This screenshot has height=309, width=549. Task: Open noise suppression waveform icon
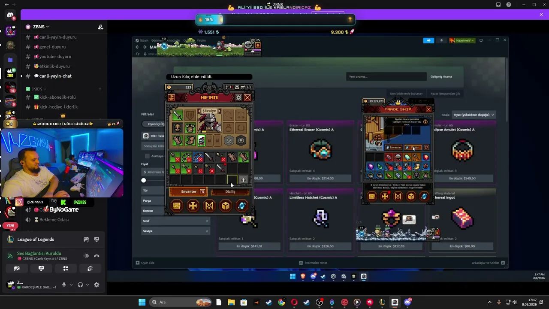click(86, 256)
